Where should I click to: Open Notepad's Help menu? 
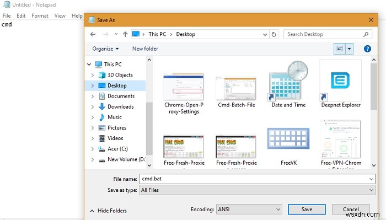coord(77,16)
